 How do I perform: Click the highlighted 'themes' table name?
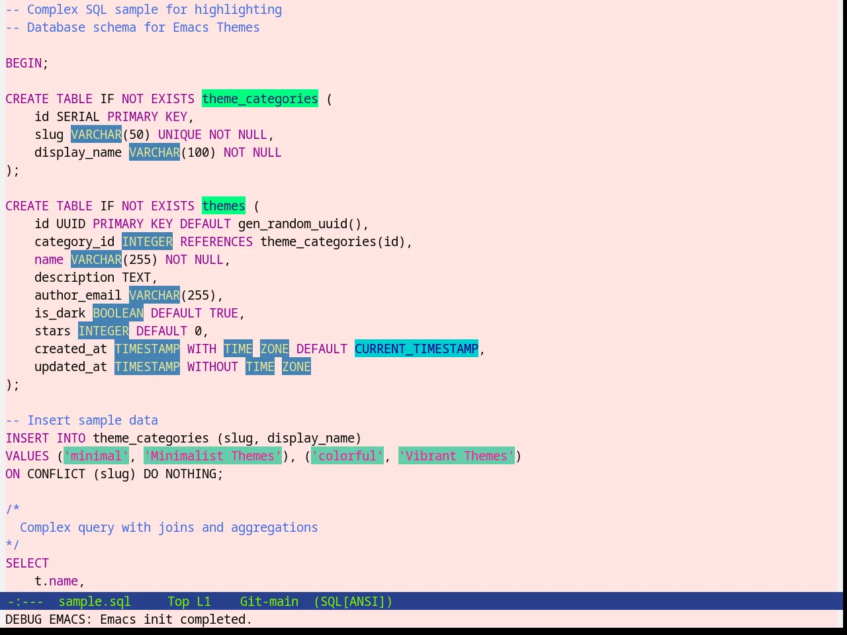[x=224, y=206]
